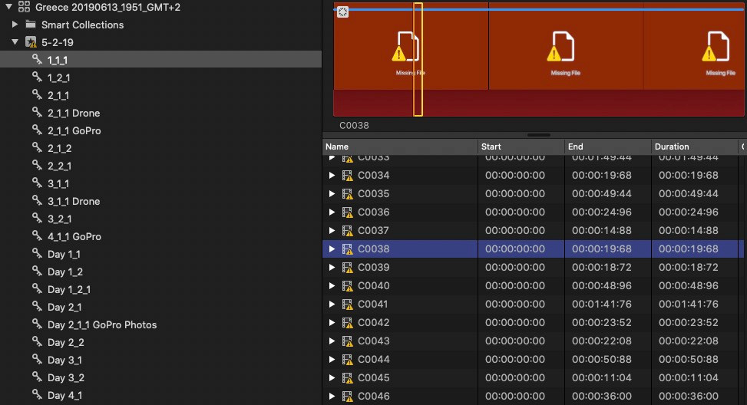Click the yellow skimmer range marker
Viewport: 747px width, 405px height.
point(418,60)
